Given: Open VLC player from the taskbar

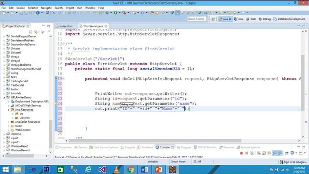Looking at the screenshot, I should (x=116, y=170).
